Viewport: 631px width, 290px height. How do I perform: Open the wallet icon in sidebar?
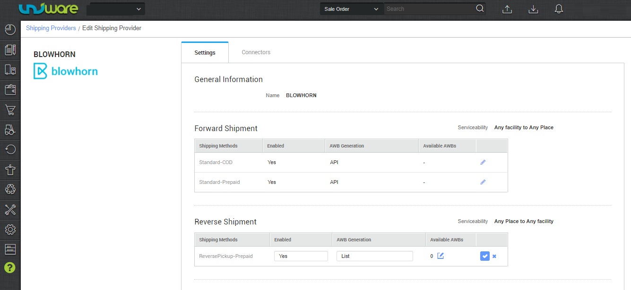click(10, 90)
